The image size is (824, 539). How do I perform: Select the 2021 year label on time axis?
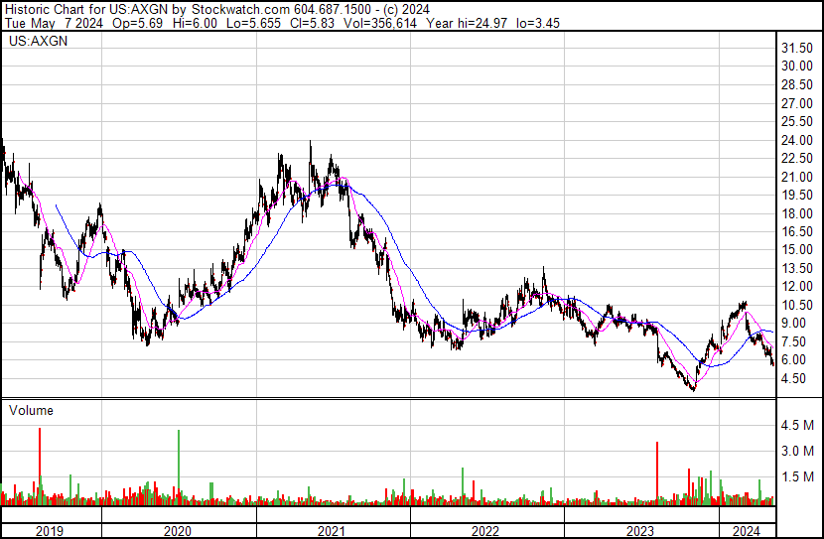pos(333,531)
